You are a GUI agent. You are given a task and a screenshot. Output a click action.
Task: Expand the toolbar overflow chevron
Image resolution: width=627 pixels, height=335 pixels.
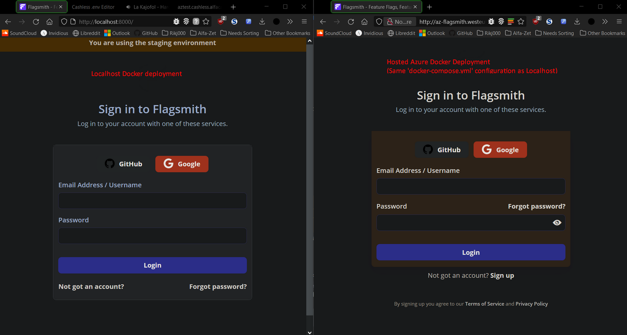pos(290,22)
